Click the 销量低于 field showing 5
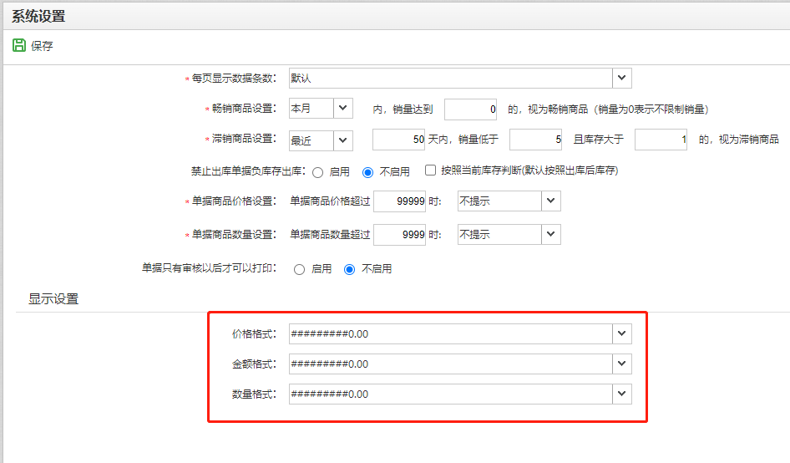Viewport: 790px width, 463px height. 535,140
